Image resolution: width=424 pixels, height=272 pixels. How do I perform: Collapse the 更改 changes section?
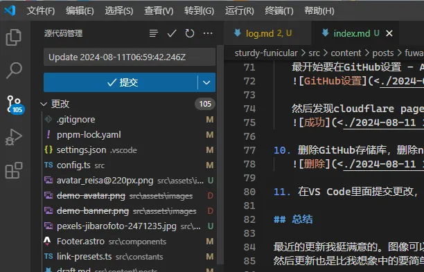point(43,104)
